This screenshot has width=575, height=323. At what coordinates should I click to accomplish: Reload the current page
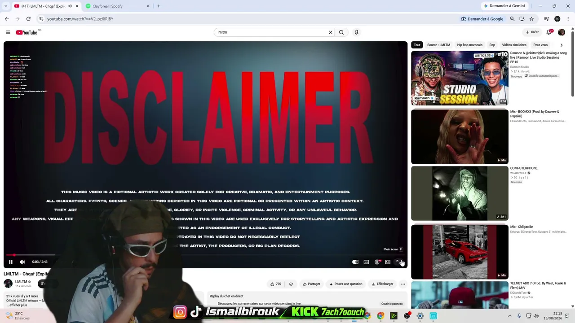pyautogui.click(x=28, y=19)
